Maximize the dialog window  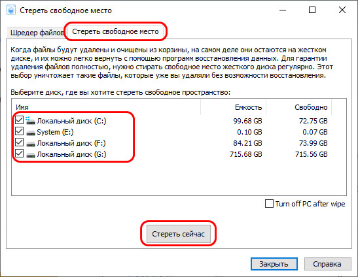tap(312, 10)
